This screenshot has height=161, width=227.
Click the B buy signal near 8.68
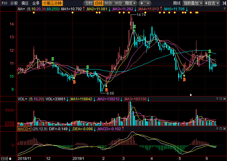click(106, 89)
